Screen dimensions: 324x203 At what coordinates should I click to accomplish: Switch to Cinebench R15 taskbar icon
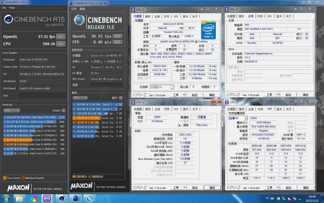[62, 199]
